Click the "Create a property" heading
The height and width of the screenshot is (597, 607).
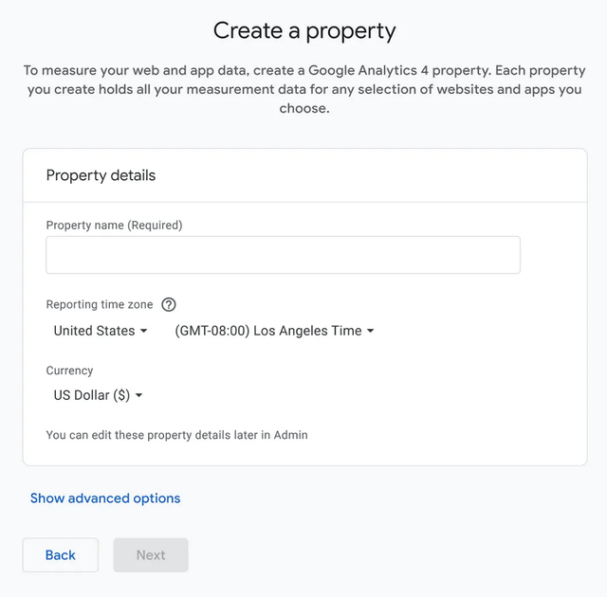tap(304, 30)
